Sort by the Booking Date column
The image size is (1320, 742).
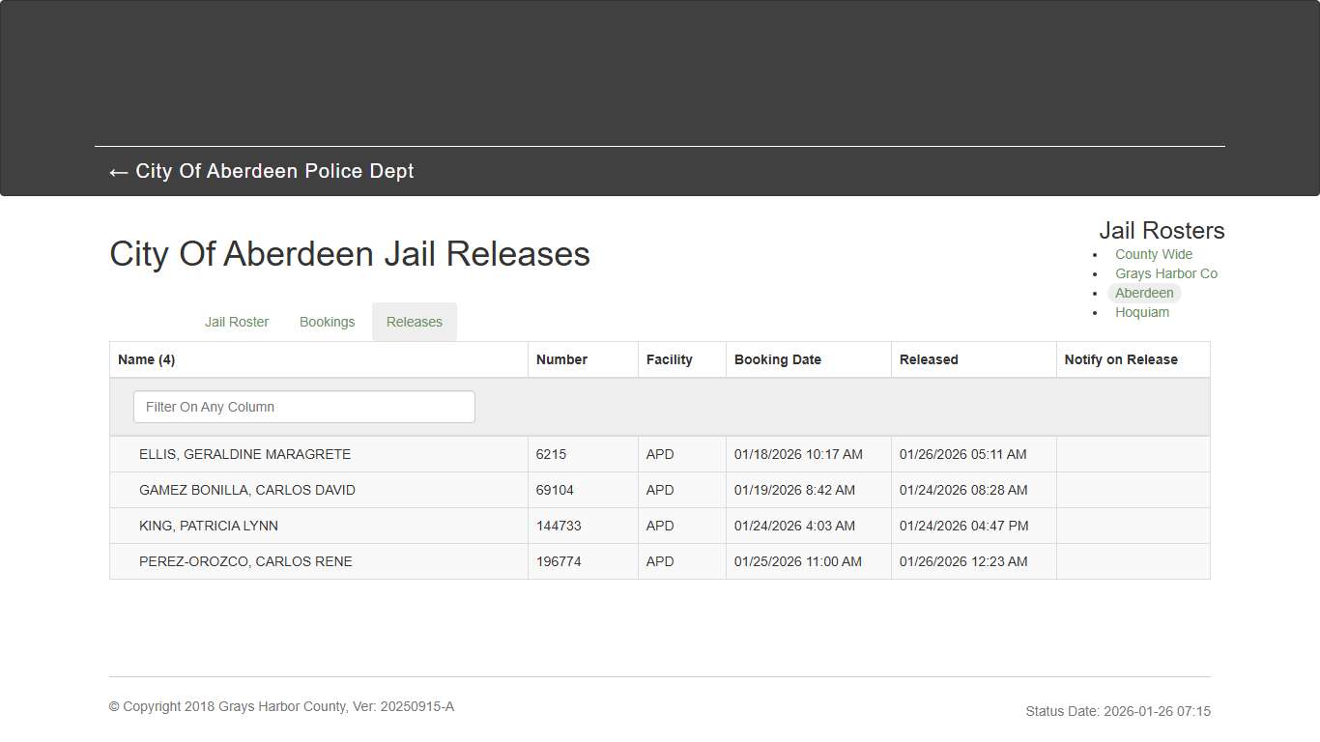tap(778, 359)
